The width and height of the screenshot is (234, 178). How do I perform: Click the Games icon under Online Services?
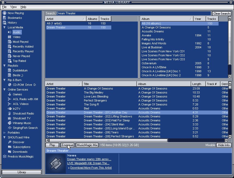coord(10,94)
